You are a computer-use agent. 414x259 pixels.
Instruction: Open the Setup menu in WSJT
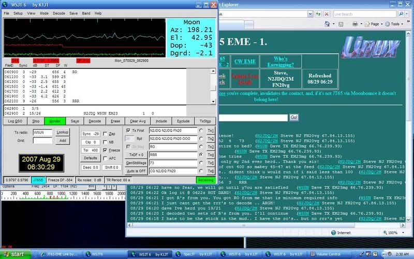click(x=18, y=13)
